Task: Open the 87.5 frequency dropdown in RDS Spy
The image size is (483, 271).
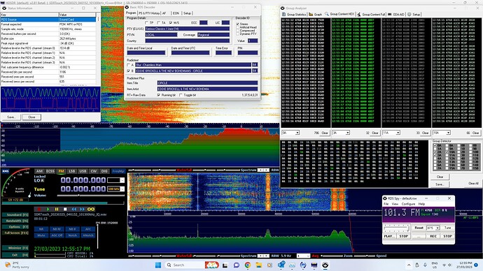Action: (x=437, y=228)
